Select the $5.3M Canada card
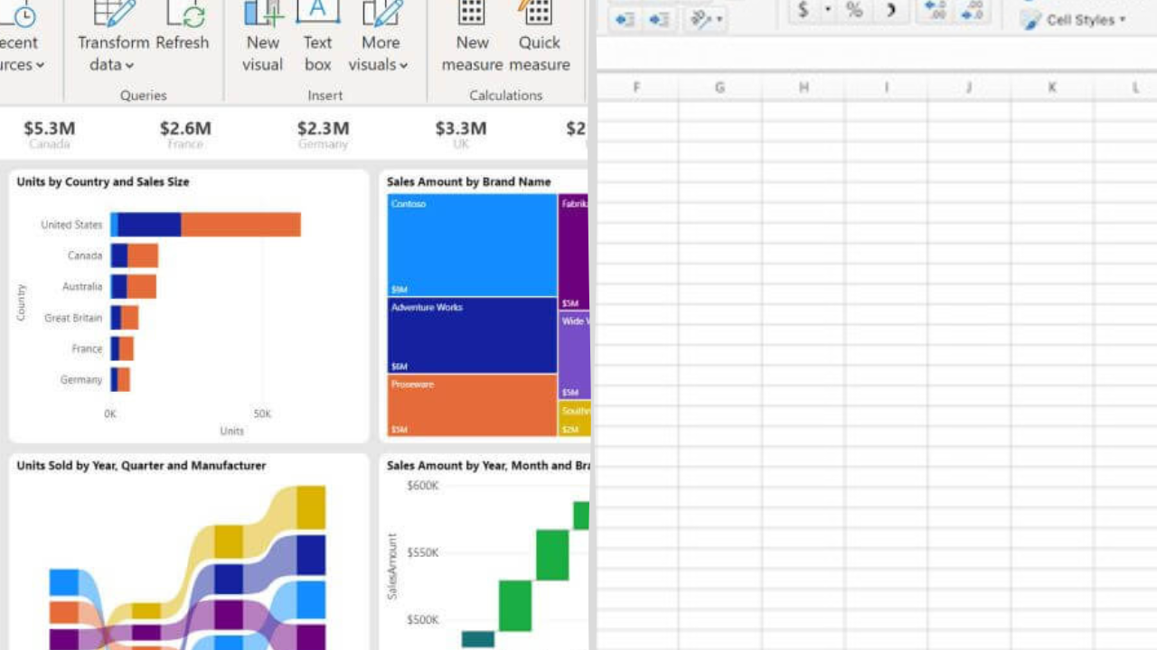 (48, 134)
